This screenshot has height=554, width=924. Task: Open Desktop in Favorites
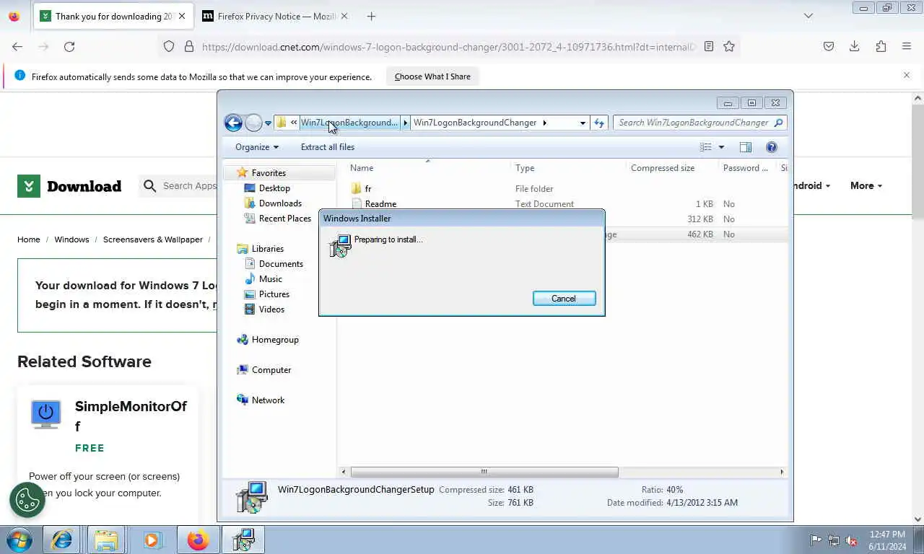(x=274, y=188)
